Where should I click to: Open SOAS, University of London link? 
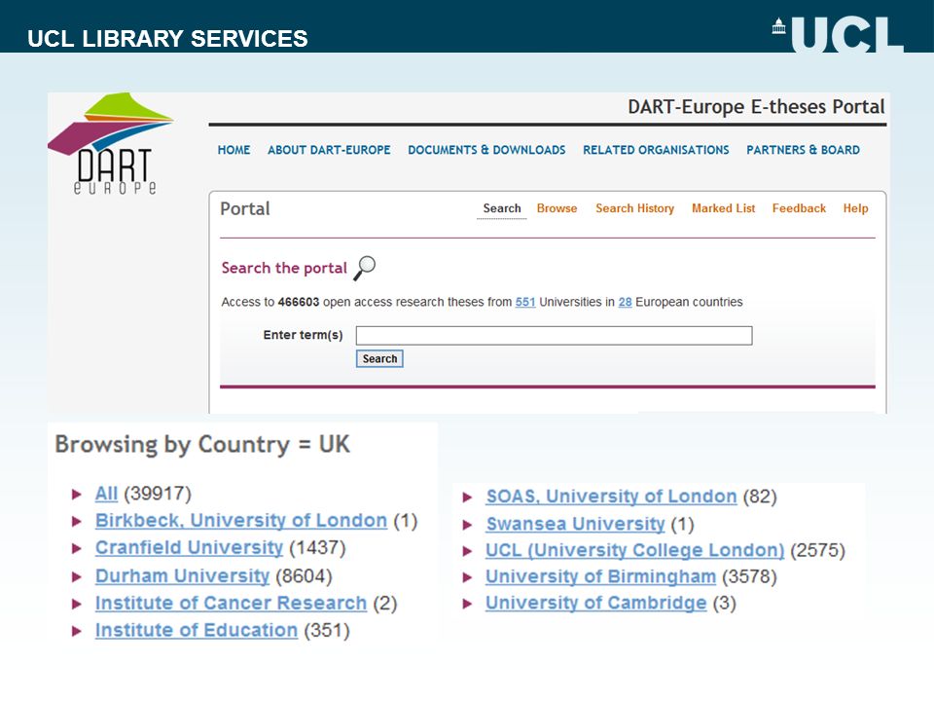click(612, 497)
